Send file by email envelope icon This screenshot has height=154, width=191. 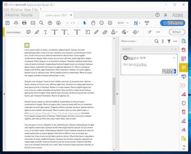pyautogui.click(x=33, y=23)
